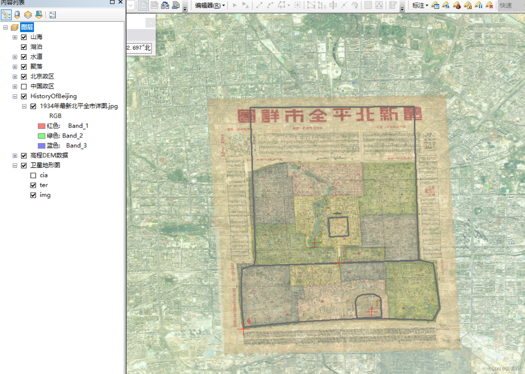525x374 pixels.
Task: Collapse the 图层 data frame node
Action: click(5, 27)
